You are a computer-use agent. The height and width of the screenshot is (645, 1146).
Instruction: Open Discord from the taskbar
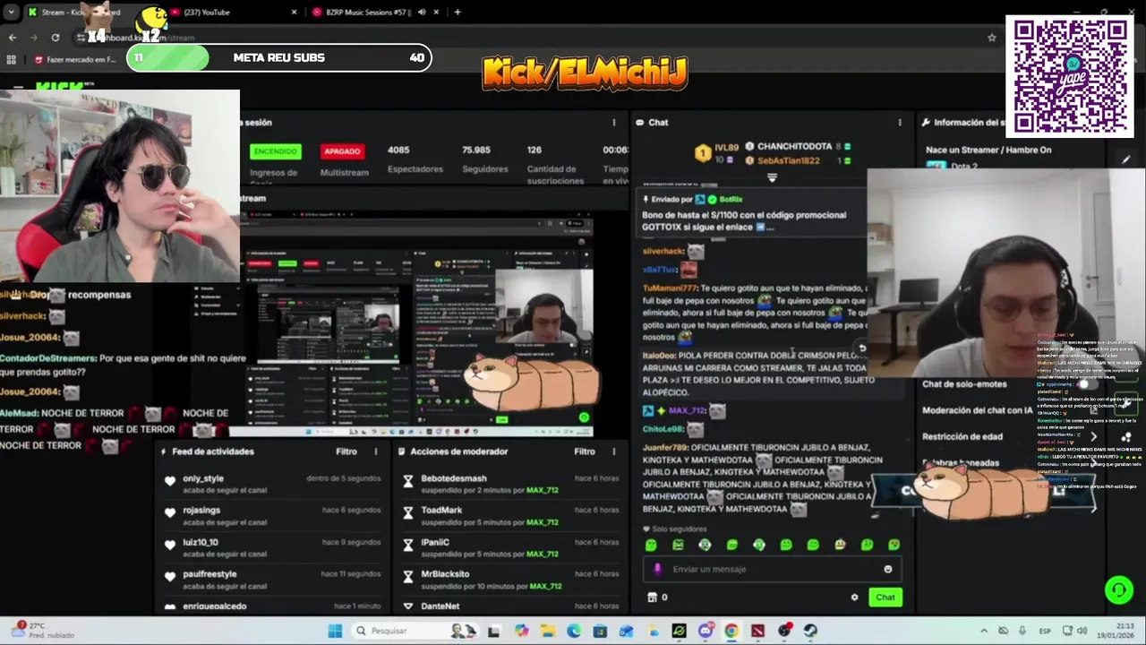pos(706,631)
